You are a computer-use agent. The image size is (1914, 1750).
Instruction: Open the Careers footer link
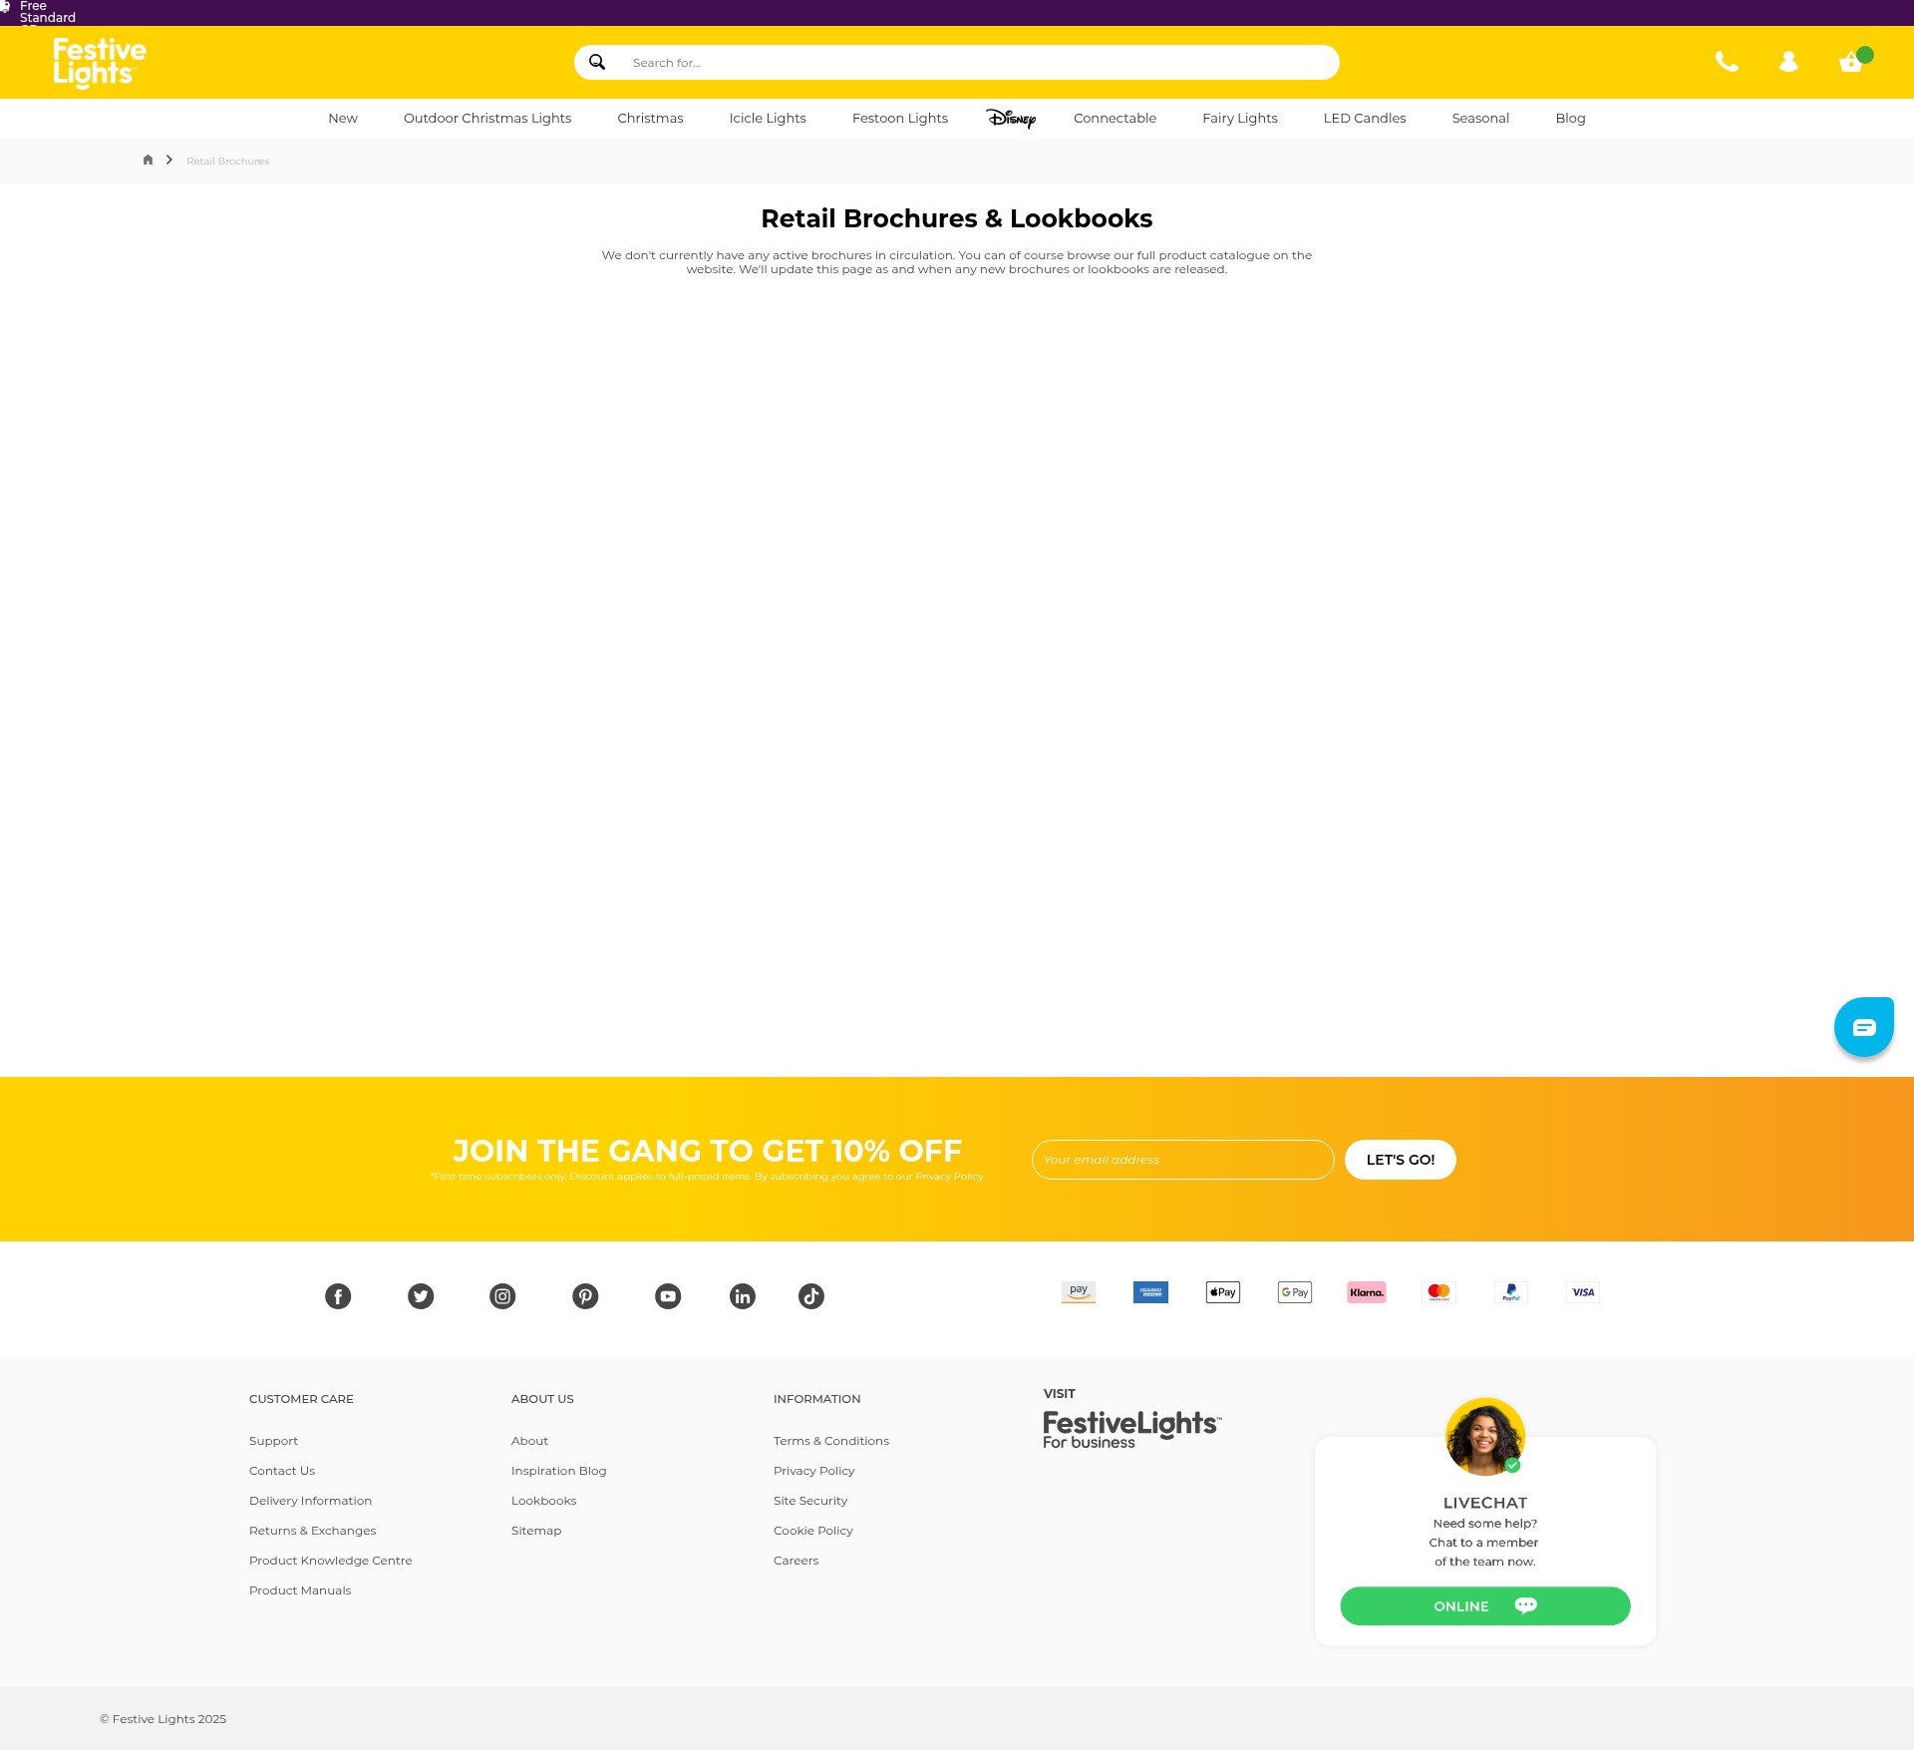[796, 1561]
